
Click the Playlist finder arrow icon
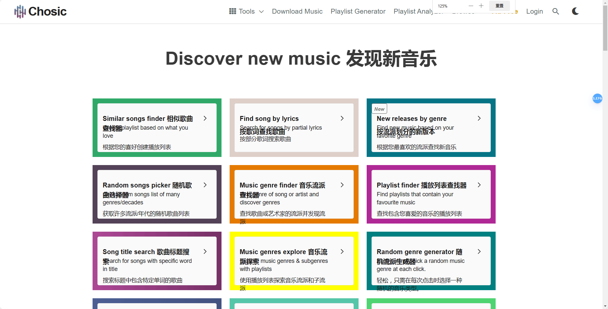pos(479,185)
